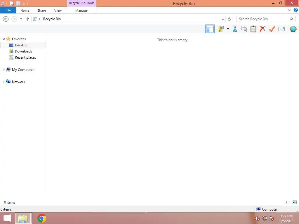Viewport: 299px width, 224px height.
Task: Go up one level with Up arrow
Action: 28,19
